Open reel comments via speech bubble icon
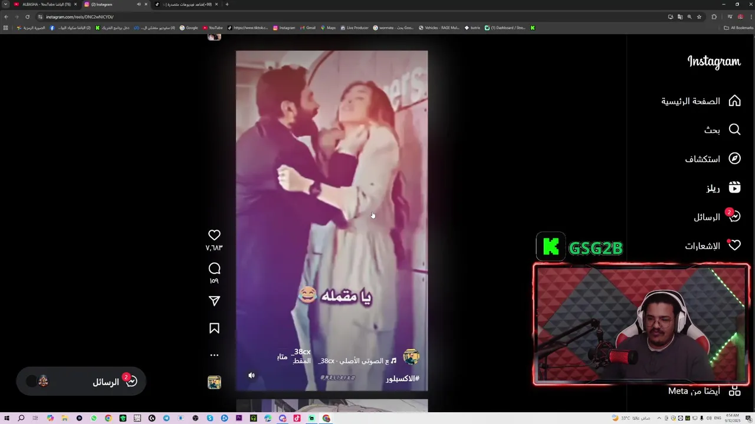 (x=214, y=269)
